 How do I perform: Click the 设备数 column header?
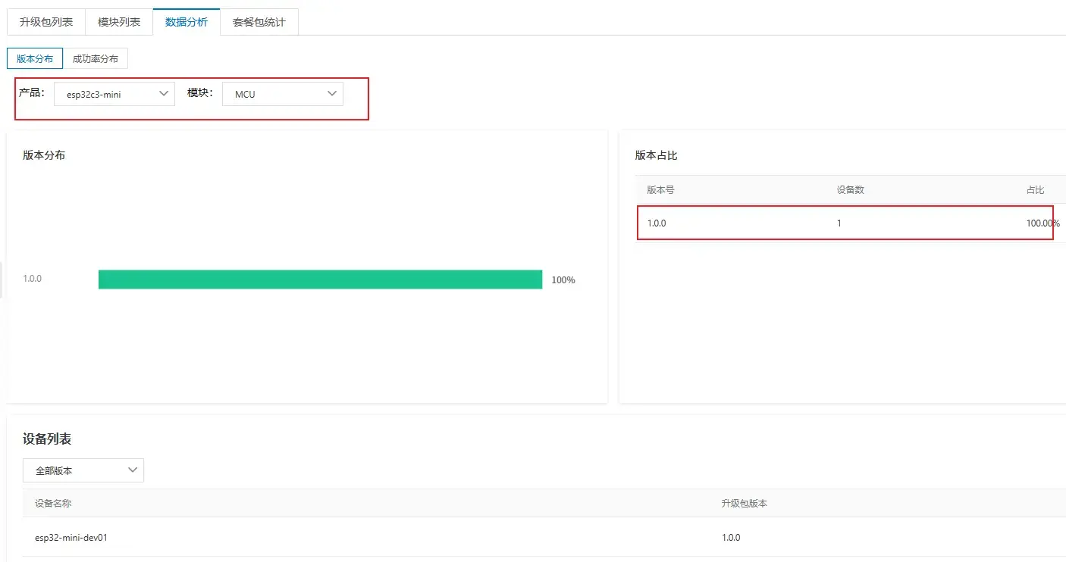tap(850, 189)
